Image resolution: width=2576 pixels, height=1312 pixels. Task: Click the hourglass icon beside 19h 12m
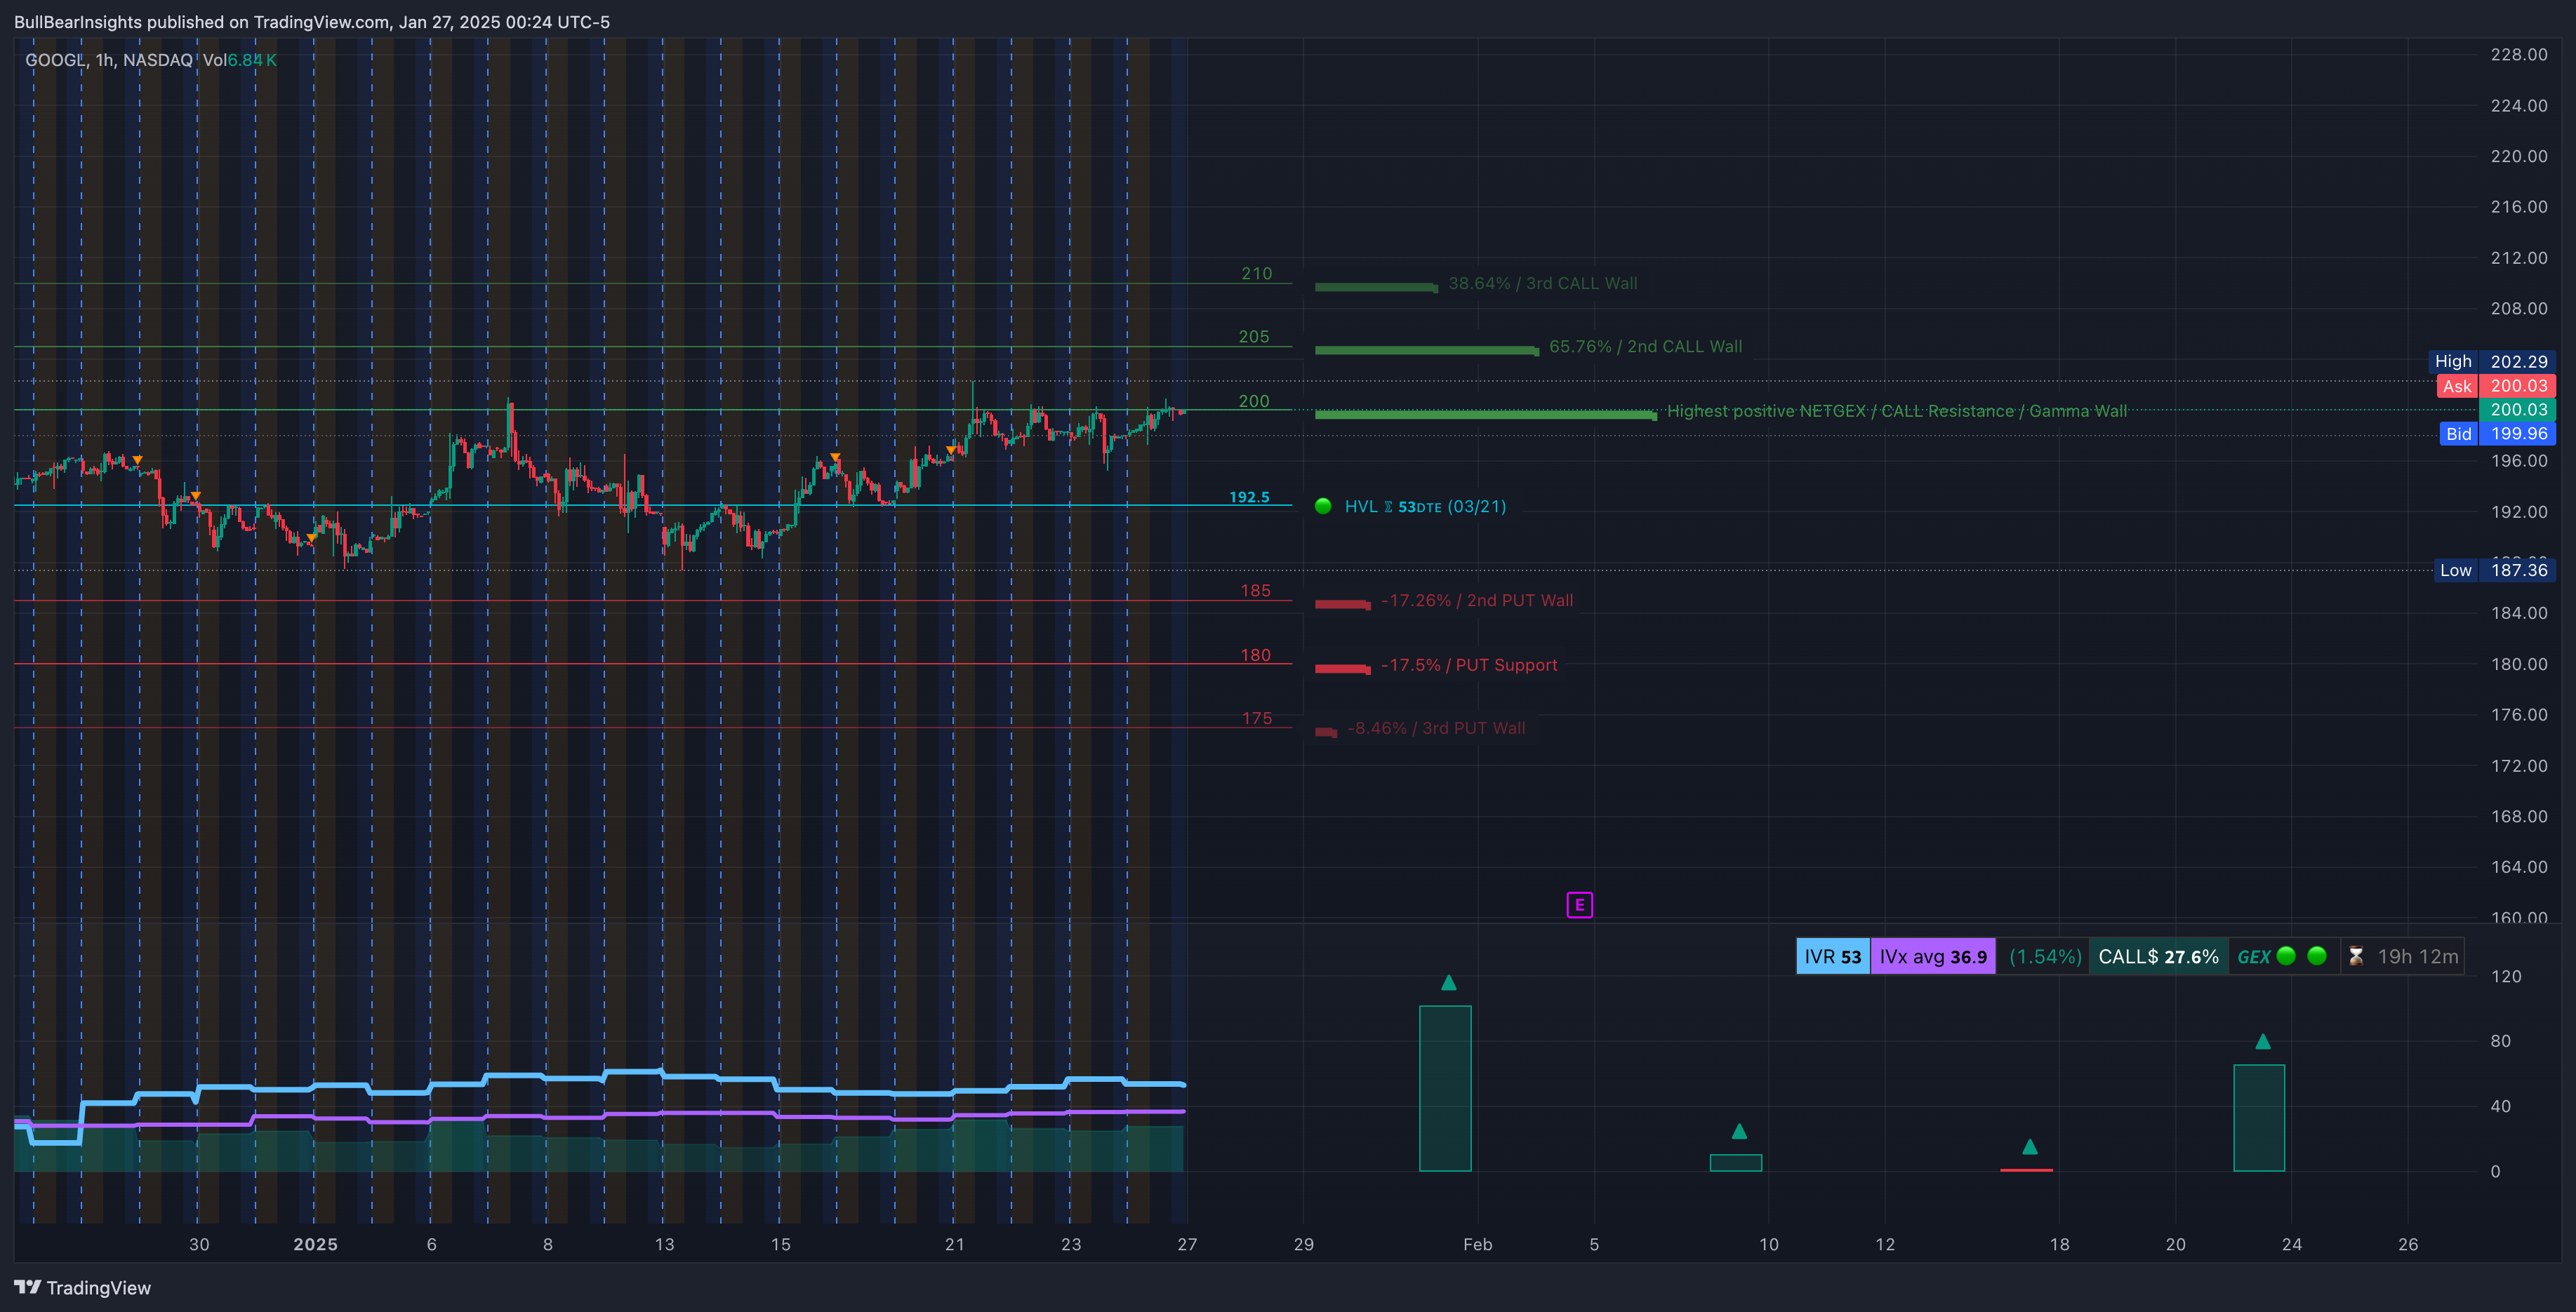[2356, 957]
